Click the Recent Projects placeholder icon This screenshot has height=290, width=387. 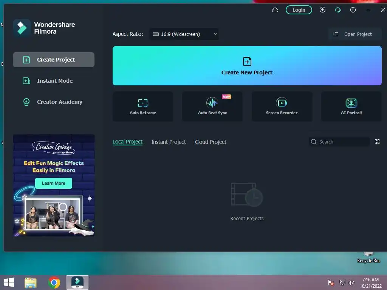[247, 195]
